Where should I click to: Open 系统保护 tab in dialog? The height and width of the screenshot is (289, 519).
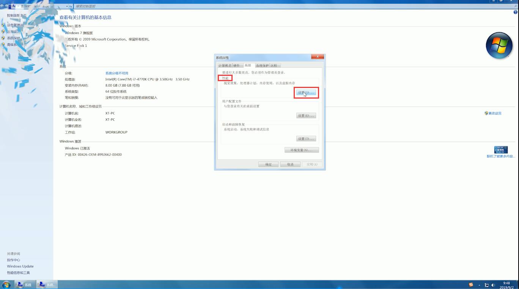click(x=262, y=66)
